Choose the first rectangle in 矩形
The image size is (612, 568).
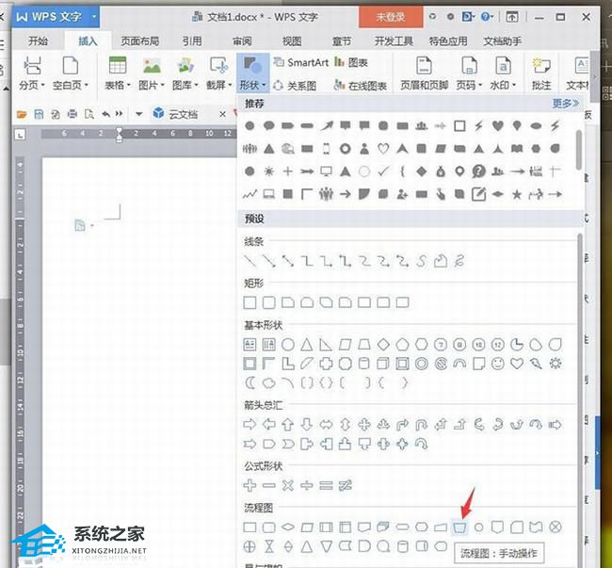click(x=250, y=302)
